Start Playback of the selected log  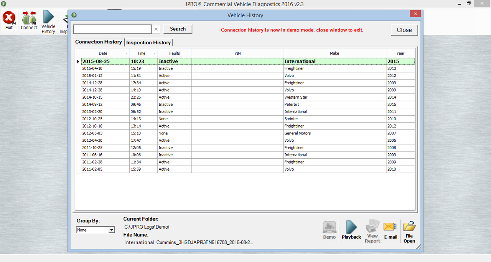[351, 230]
